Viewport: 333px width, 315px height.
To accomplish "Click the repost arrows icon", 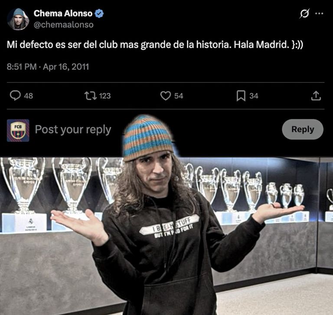I will [x=91, y=96].
